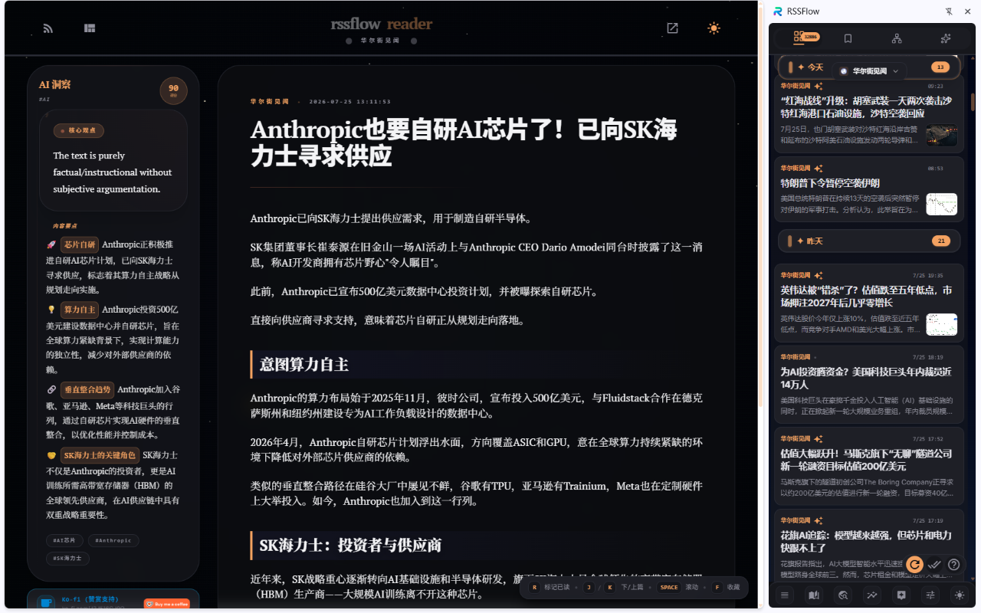Switch to the bookmarks tab
981x613 pixels.
point(848,38)
